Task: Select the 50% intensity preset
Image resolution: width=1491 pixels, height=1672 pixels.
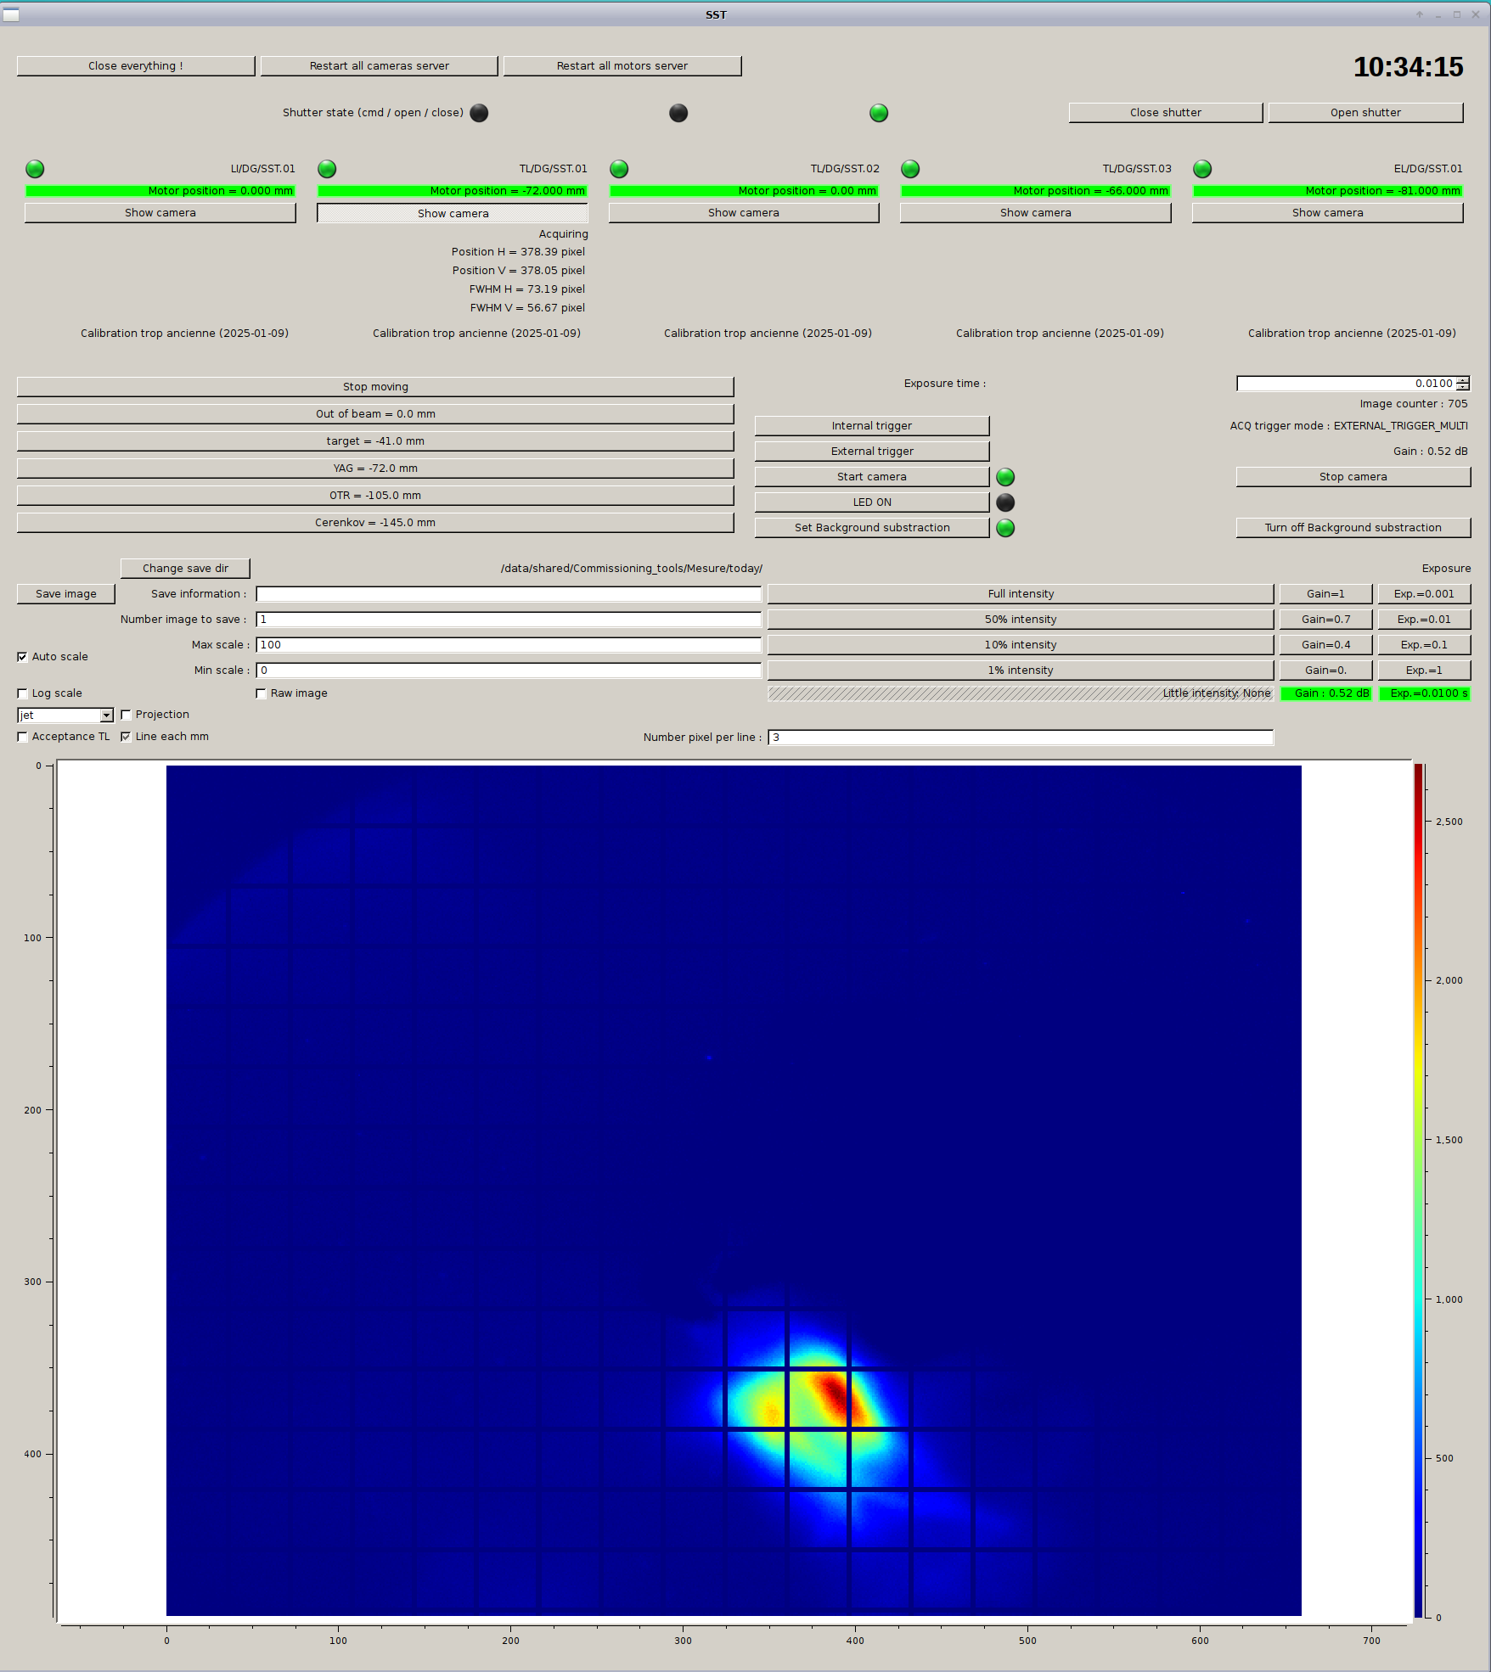Action: click(x=1020, y=620)
